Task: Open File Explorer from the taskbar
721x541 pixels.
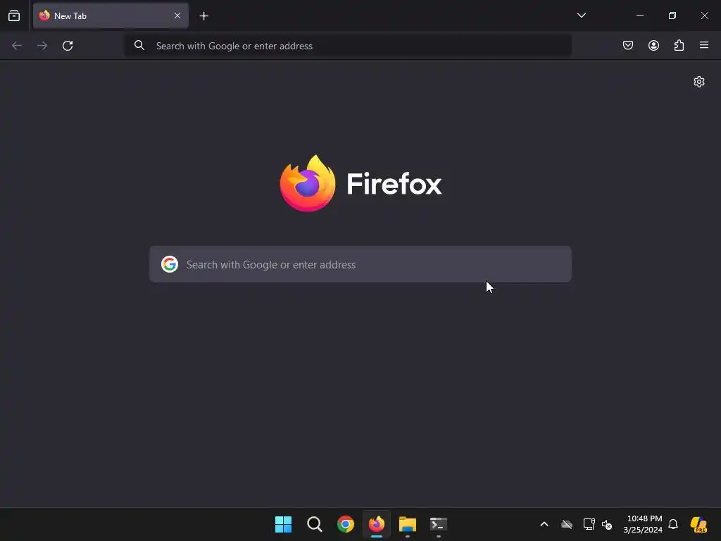Action: (x=408, y=524)
